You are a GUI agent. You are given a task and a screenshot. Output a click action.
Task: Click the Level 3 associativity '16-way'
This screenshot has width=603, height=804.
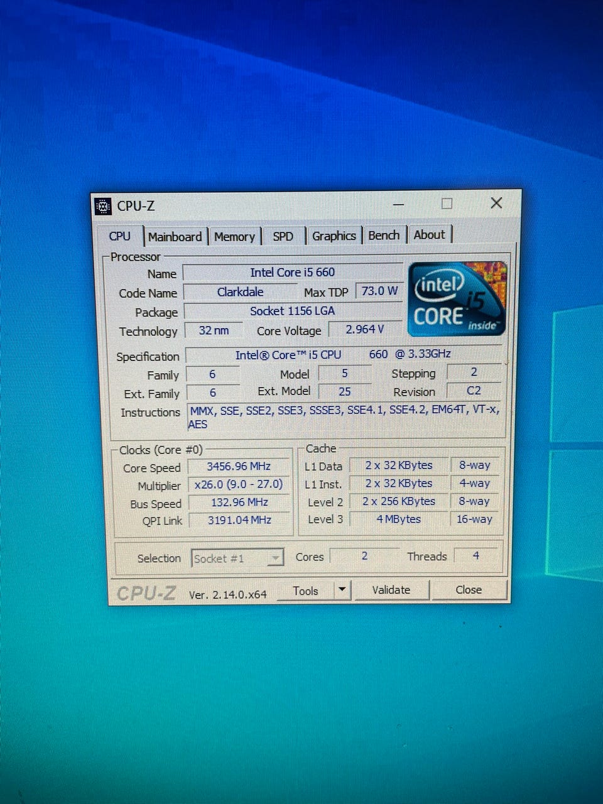(474, 519)
